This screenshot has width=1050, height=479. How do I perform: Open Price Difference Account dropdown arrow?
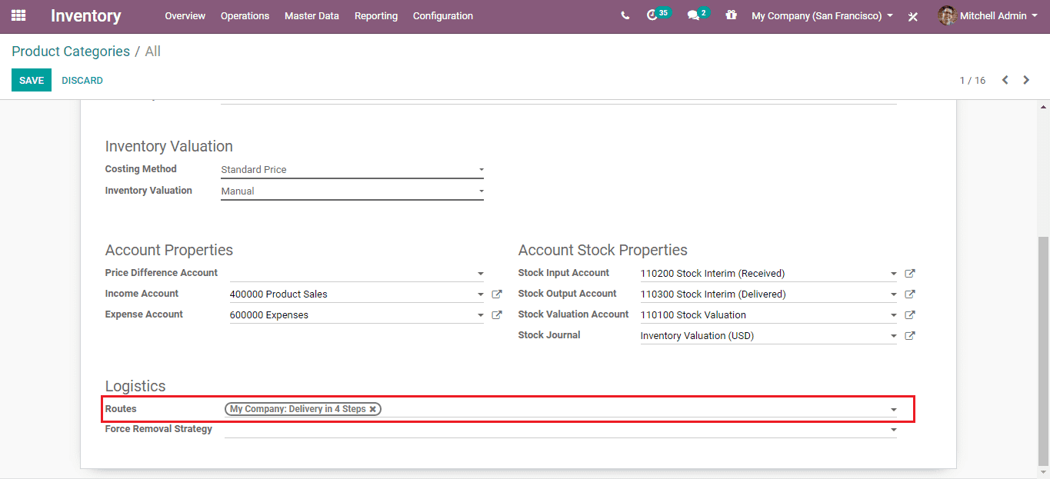pyautogui.click(x=480, y=274)
